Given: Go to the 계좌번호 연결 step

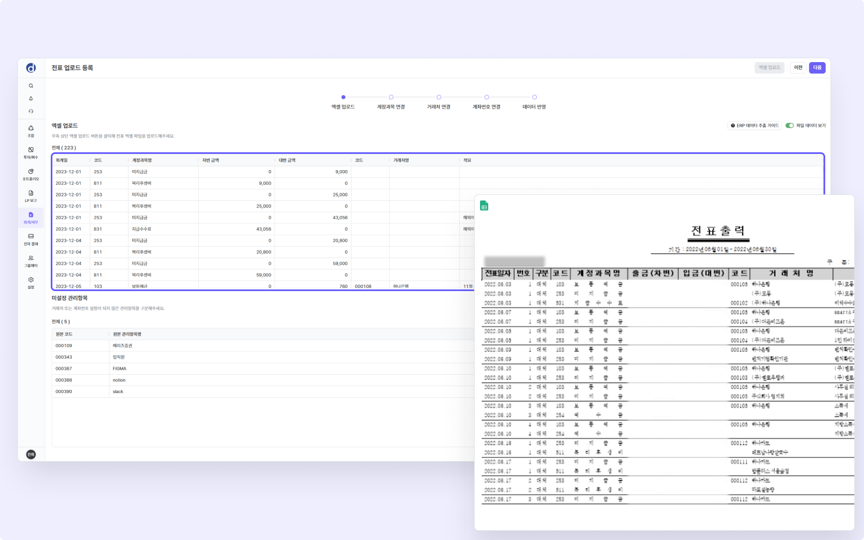Looking at the screenshot, I should coord(487,102).
